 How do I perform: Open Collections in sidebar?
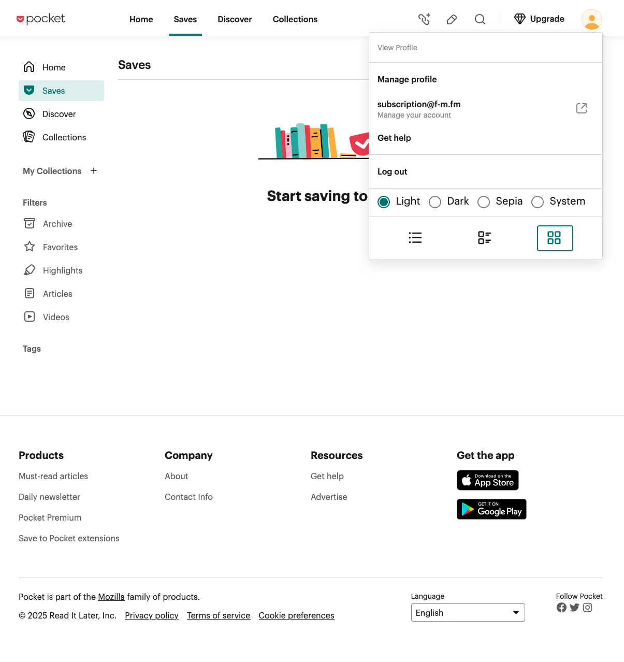[x=61, y=137]
